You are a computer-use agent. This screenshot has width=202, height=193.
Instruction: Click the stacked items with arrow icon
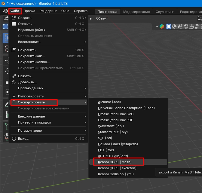[x=197, y=26]
